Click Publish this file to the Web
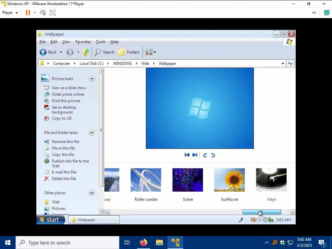Viewport: 332px width, 249px height. 70,163
